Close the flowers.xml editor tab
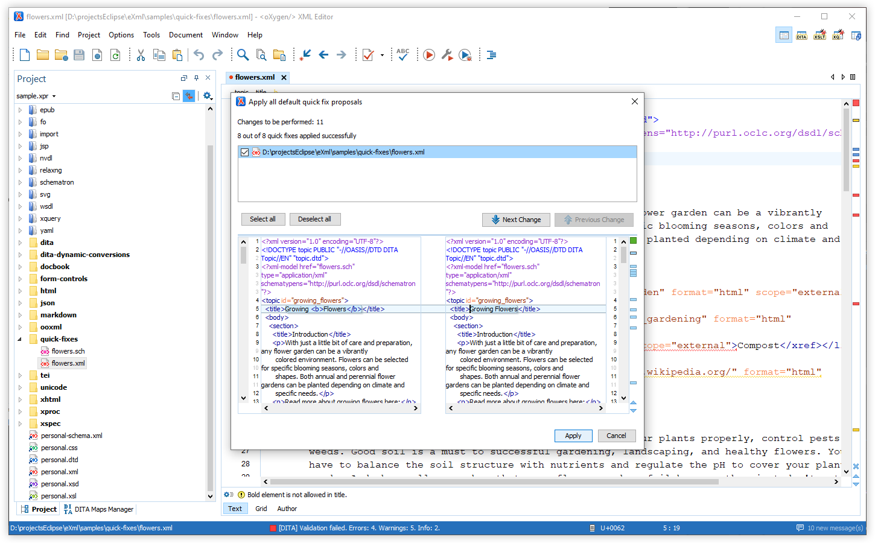This screenshot has height=543, width=875. tap(284, 77)
